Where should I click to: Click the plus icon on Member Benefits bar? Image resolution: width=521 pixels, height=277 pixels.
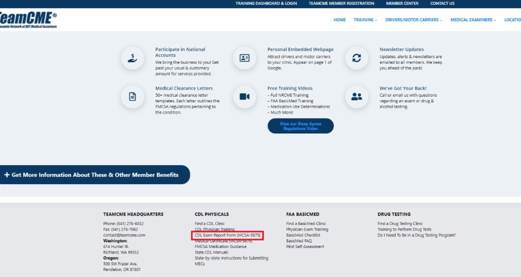click(x=7, y=174)
